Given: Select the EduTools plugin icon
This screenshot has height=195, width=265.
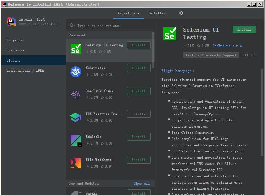Looking at the screenshot, I should (x=76, y=140).
